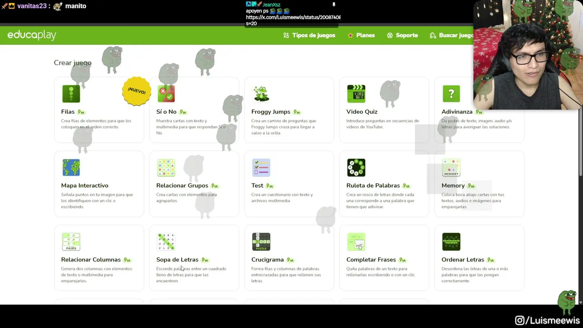This screenshot has width=583, height=328.
Task: Open the Memory cards icon
Action: 451,168
